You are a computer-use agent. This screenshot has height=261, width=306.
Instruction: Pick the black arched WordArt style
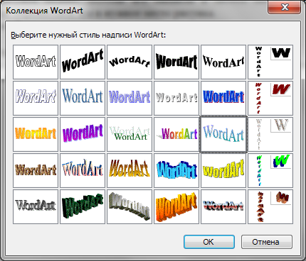[130, 62]
